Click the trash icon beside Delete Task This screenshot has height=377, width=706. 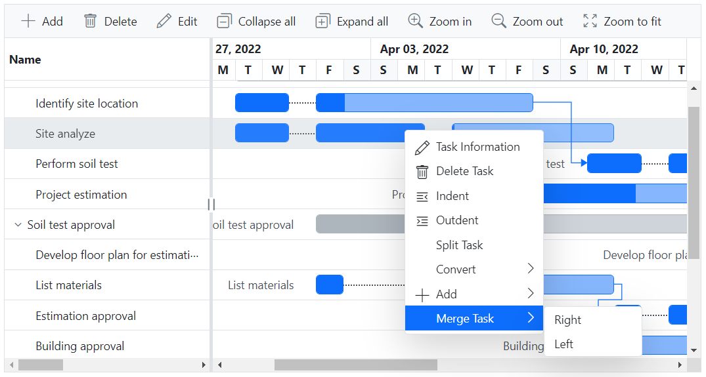point(422,172)
